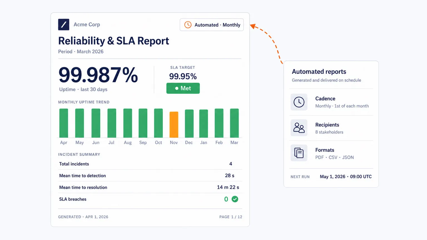Viewport: 427px width, 240px height.
Task: Click the Uptime · last 30 days caption
Action: coord(83,89)
